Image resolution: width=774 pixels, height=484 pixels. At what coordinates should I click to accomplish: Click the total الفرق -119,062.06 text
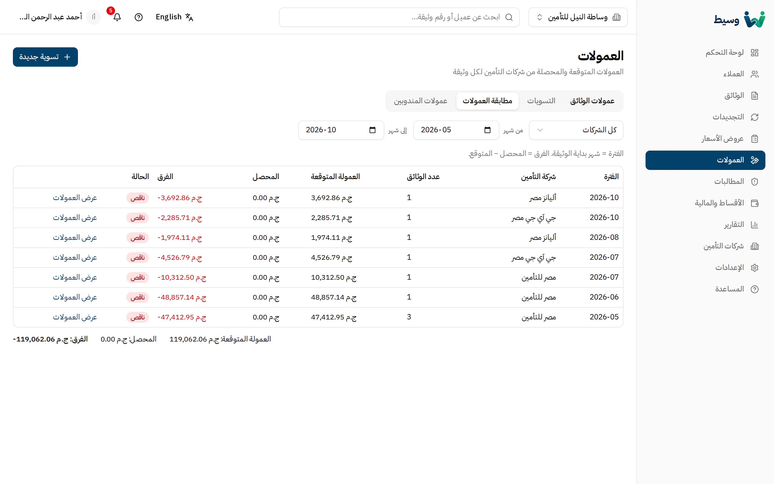(50, 339)
